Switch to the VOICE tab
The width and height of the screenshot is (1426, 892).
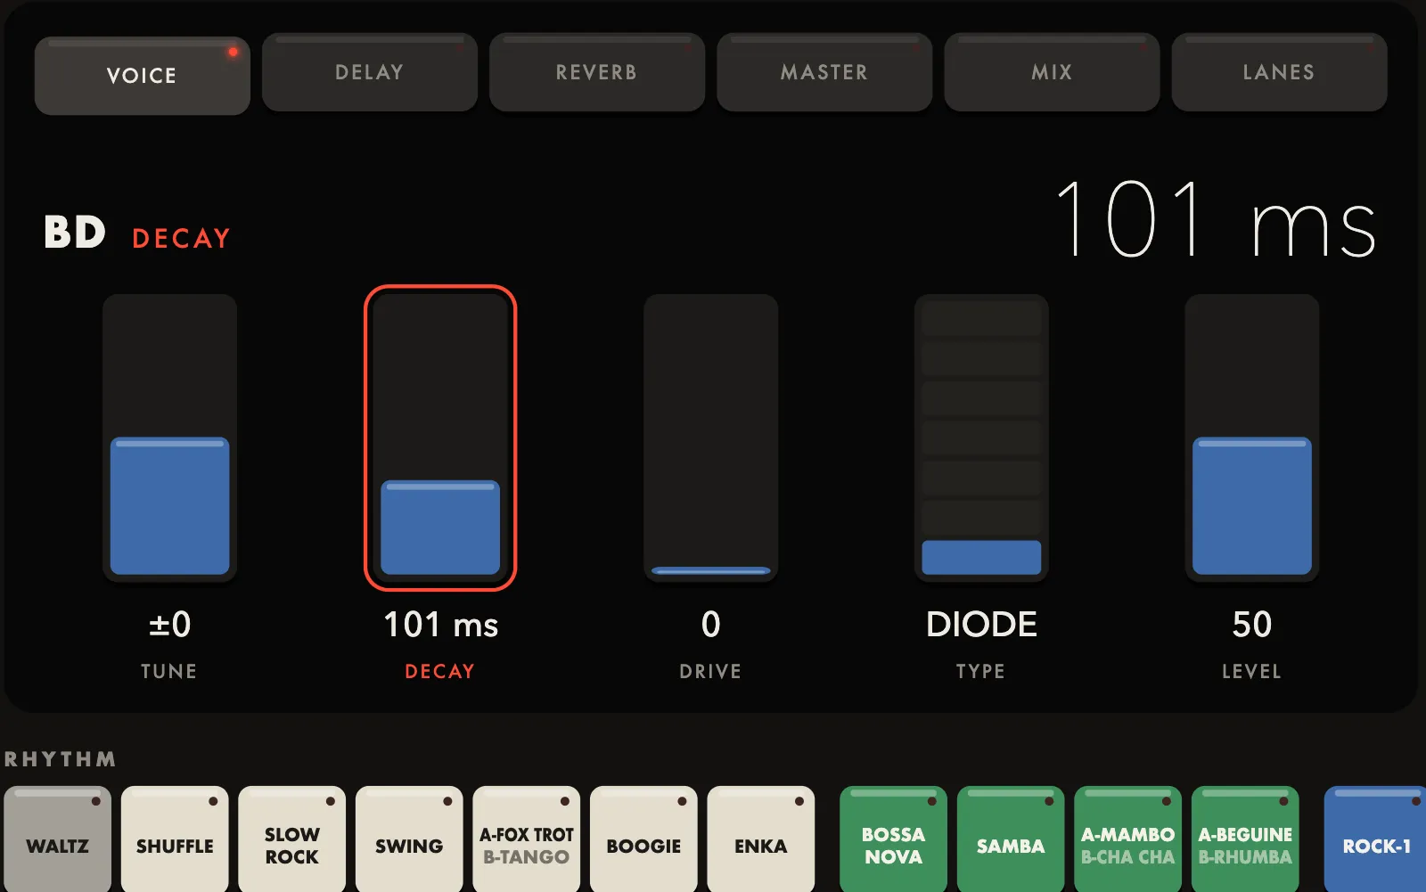tap(142, 75)
